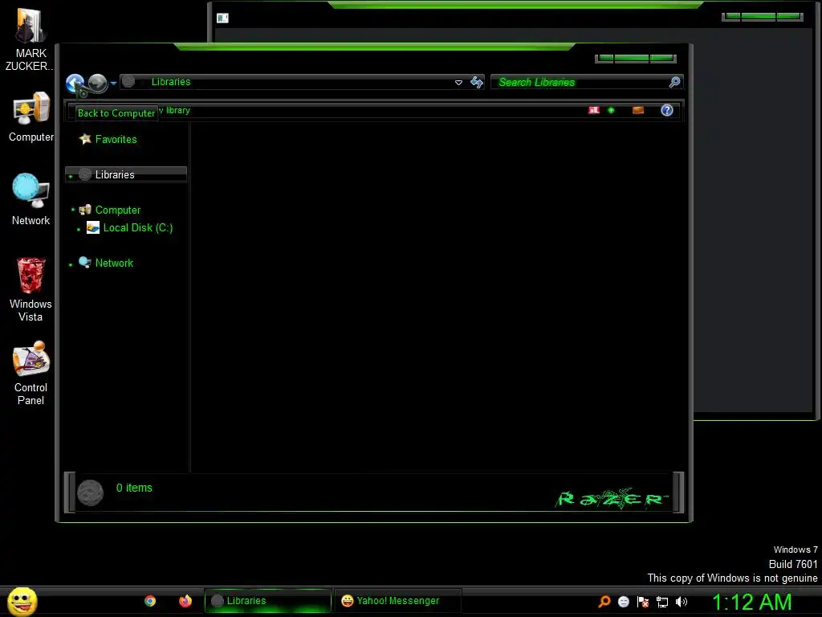This screenshot has height=617, width=822.
Task: Click the Yahoo Messenger face tray icon
Action: 623,602
